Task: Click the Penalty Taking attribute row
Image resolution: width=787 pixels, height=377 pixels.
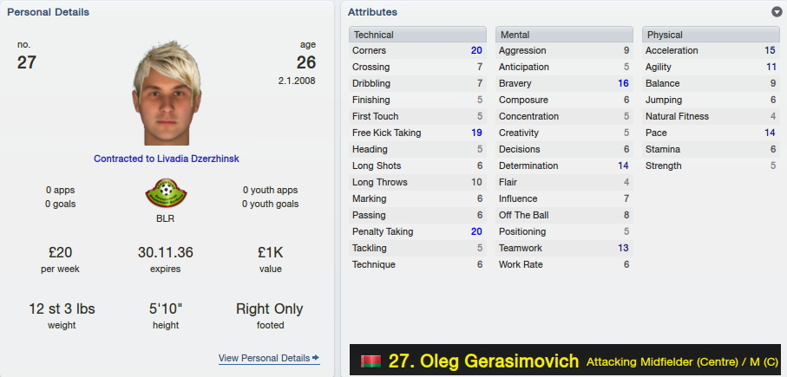Action: point(417,231)
